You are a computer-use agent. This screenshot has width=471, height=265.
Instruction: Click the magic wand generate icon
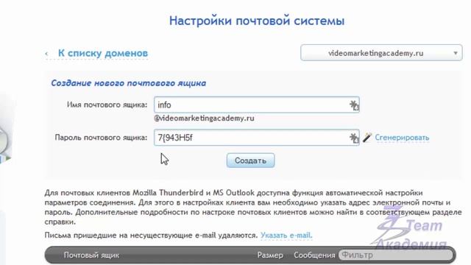pos(367,138)
